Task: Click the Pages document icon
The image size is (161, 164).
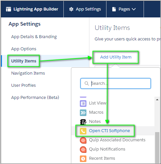Action: point(114,9)
